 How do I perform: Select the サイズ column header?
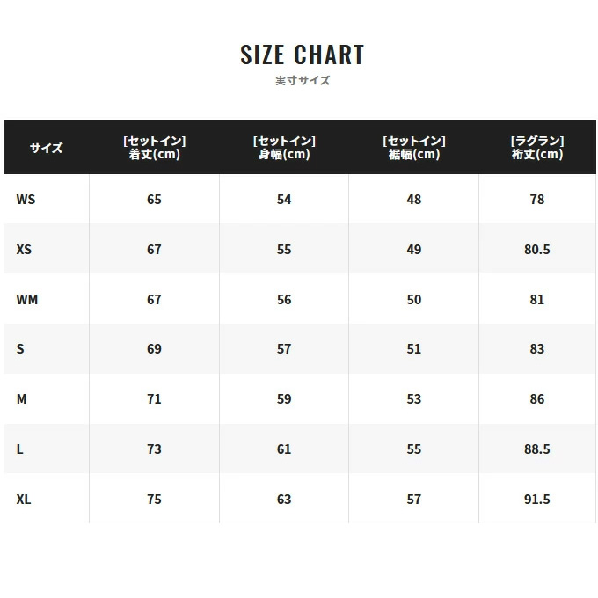click(x=46, y=148)
